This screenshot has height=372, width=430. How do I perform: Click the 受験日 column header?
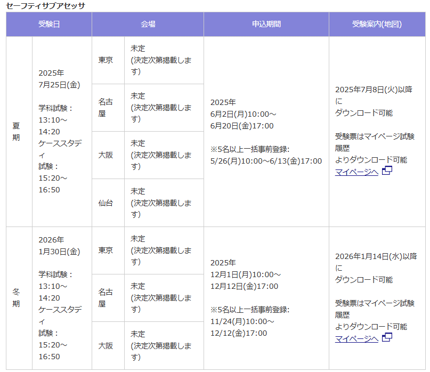click(48, 24)
